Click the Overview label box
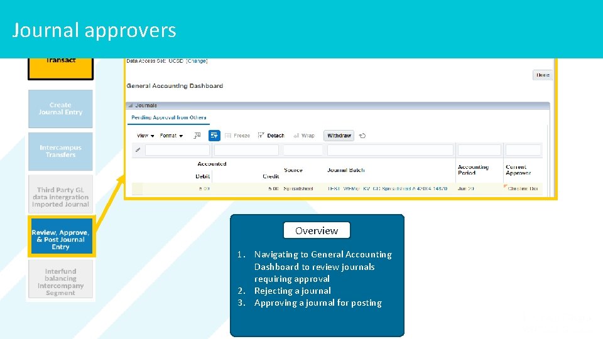This screenshot has height=339, width=603. point(317,230)
